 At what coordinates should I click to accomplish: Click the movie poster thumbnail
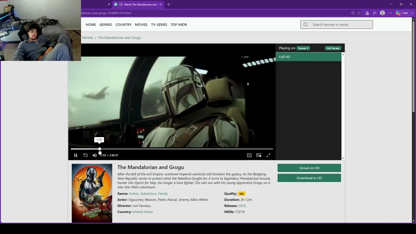click(x=92, y=193)
